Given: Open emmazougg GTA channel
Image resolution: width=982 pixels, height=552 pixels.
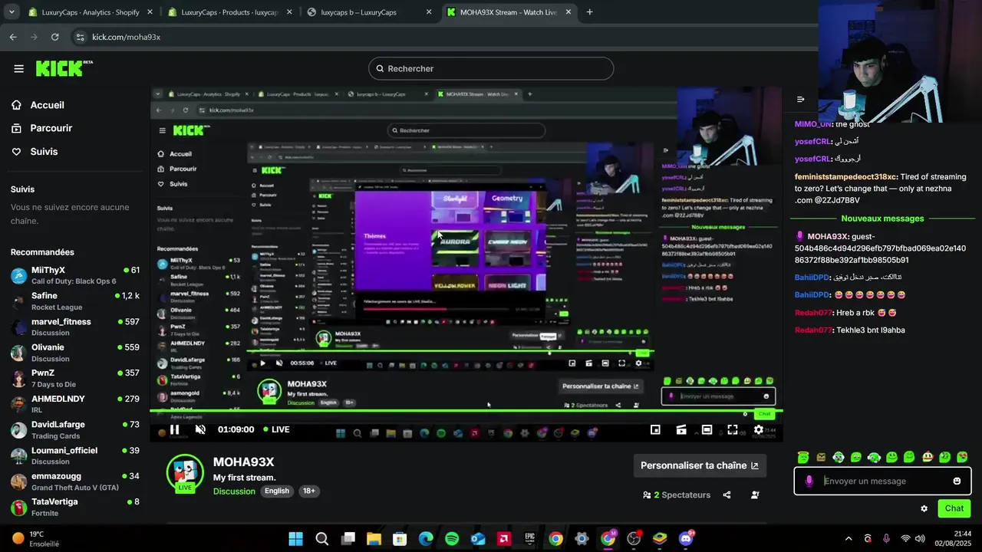Looking at the screenshot, I should (75, 481).
